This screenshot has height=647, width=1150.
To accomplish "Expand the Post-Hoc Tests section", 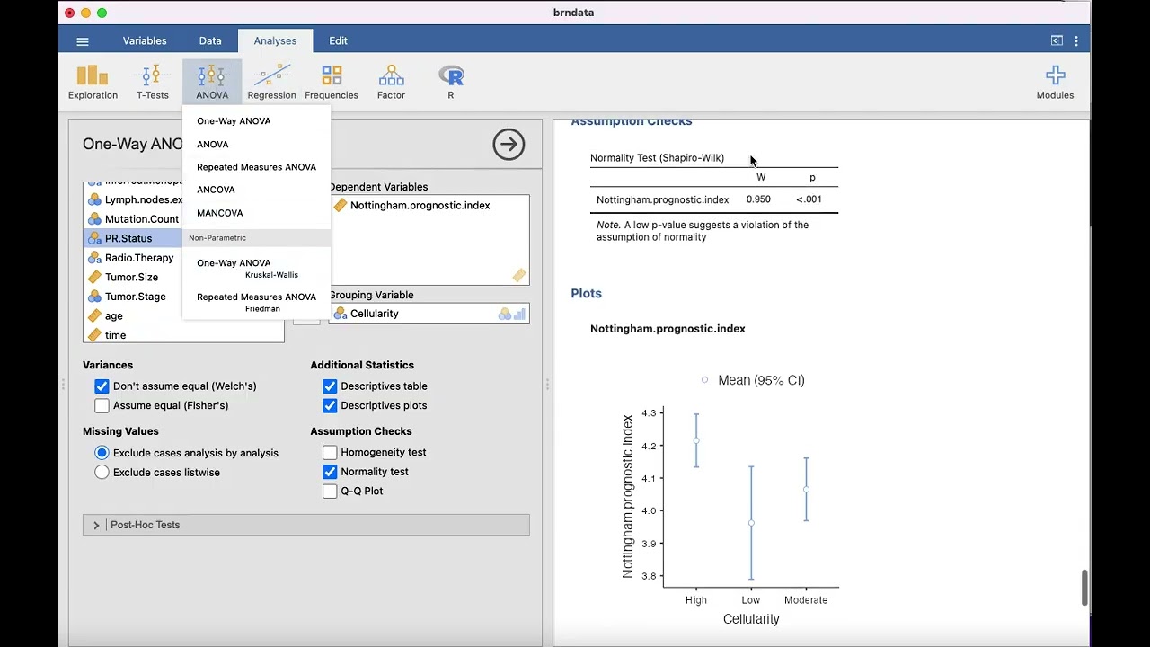I will pos(306,525).
